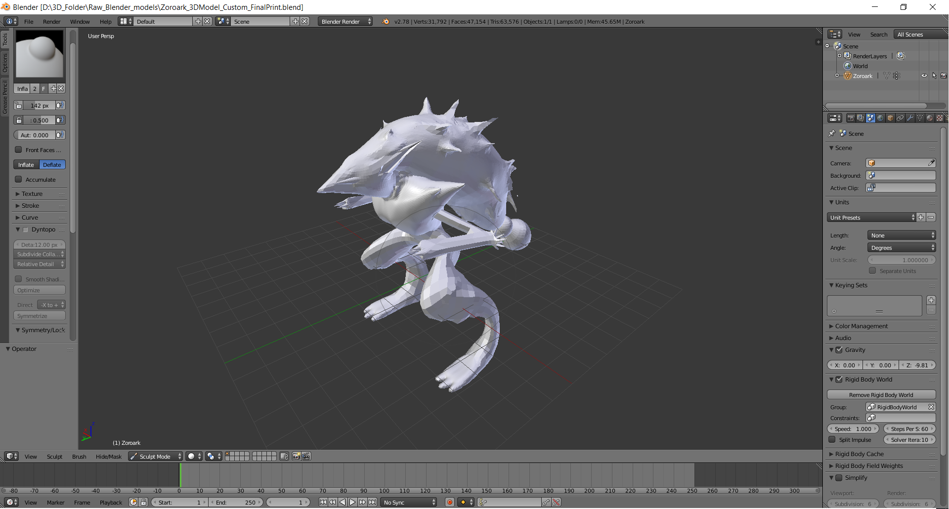949x509 pixels.
Task: Play the animation forward
Action: pos(352,502)
